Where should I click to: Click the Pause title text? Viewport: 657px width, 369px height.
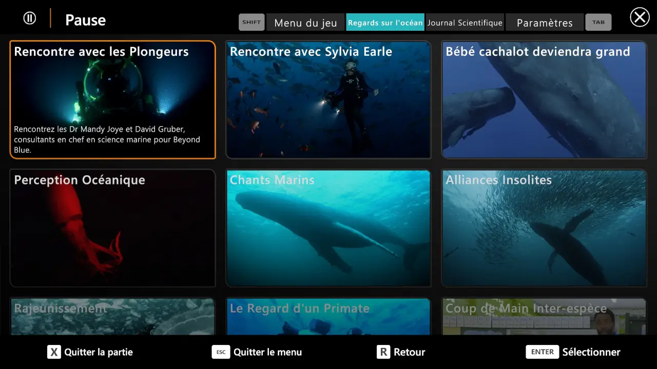pyautogui.click(x=85, y=20)
